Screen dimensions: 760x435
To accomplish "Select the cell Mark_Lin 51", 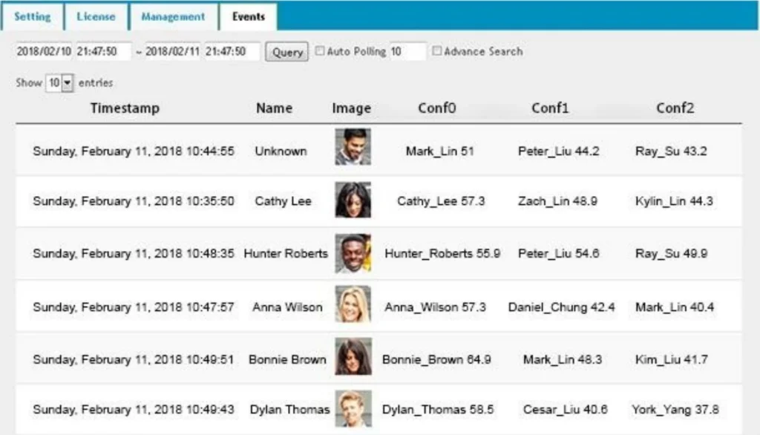I will click(439, 151).
